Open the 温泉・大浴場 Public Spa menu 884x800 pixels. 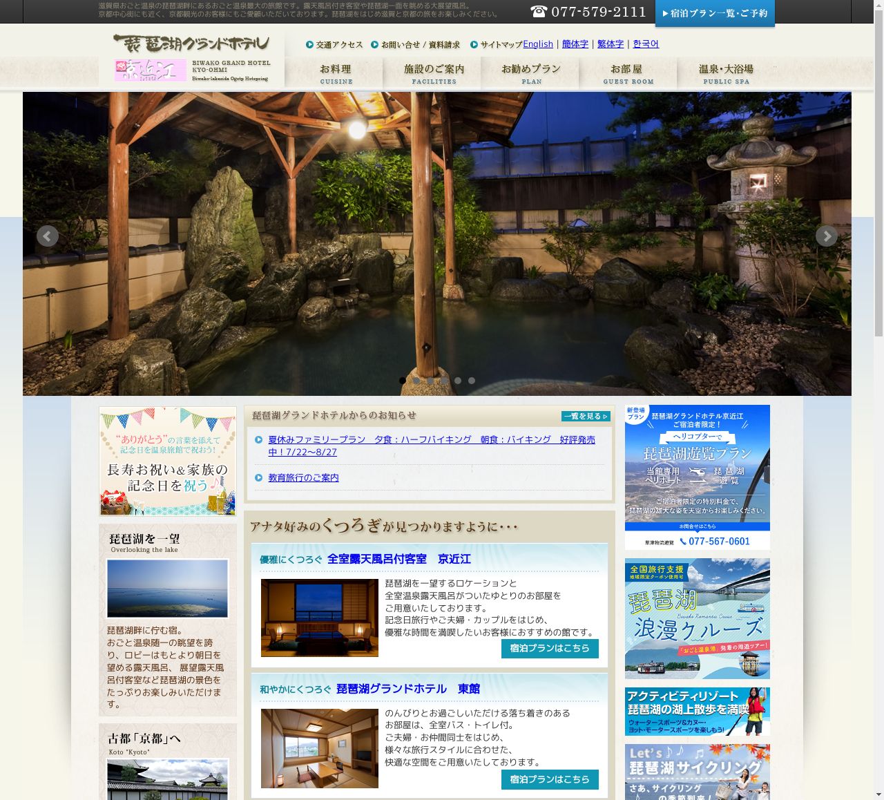point(726,73)
